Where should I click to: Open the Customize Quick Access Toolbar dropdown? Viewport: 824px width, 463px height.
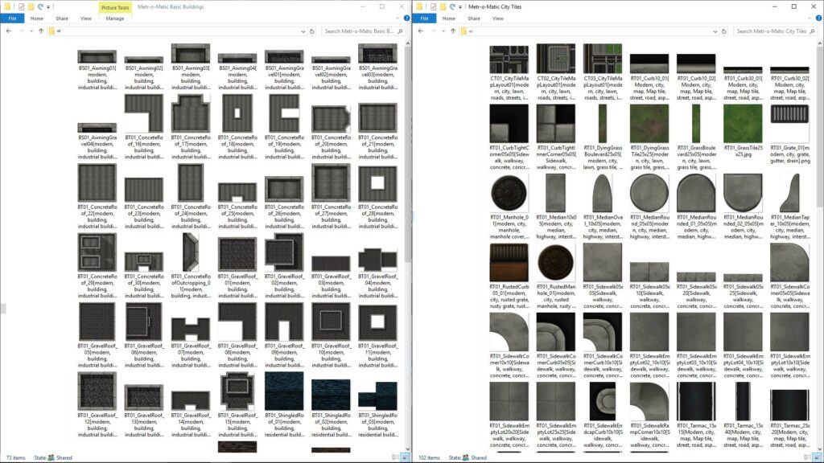pos(48,6)
